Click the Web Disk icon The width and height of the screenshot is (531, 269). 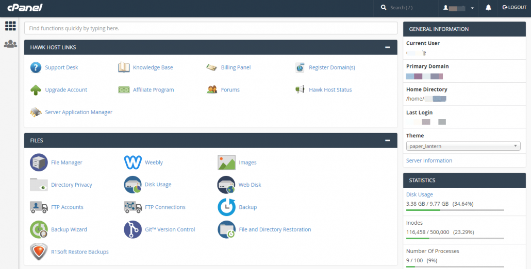click(226, 185)
